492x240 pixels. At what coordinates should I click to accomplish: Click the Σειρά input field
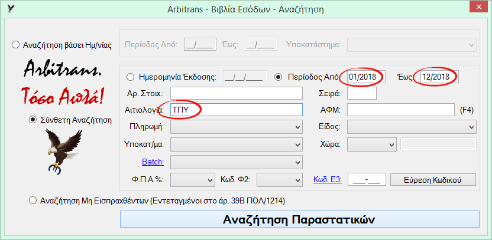click(362, 93)
